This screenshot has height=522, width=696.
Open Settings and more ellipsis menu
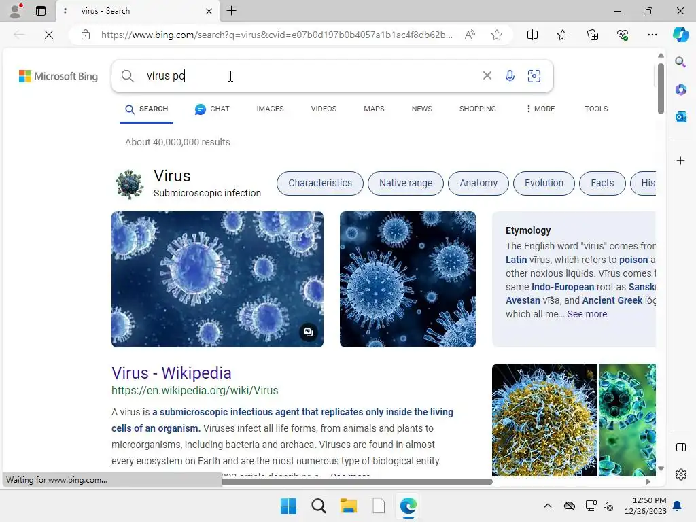(x=652, y=35)
